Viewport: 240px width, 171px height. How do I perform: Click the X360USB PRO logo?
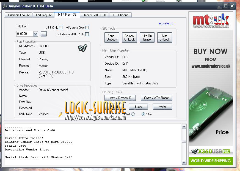tap(211, 151)
